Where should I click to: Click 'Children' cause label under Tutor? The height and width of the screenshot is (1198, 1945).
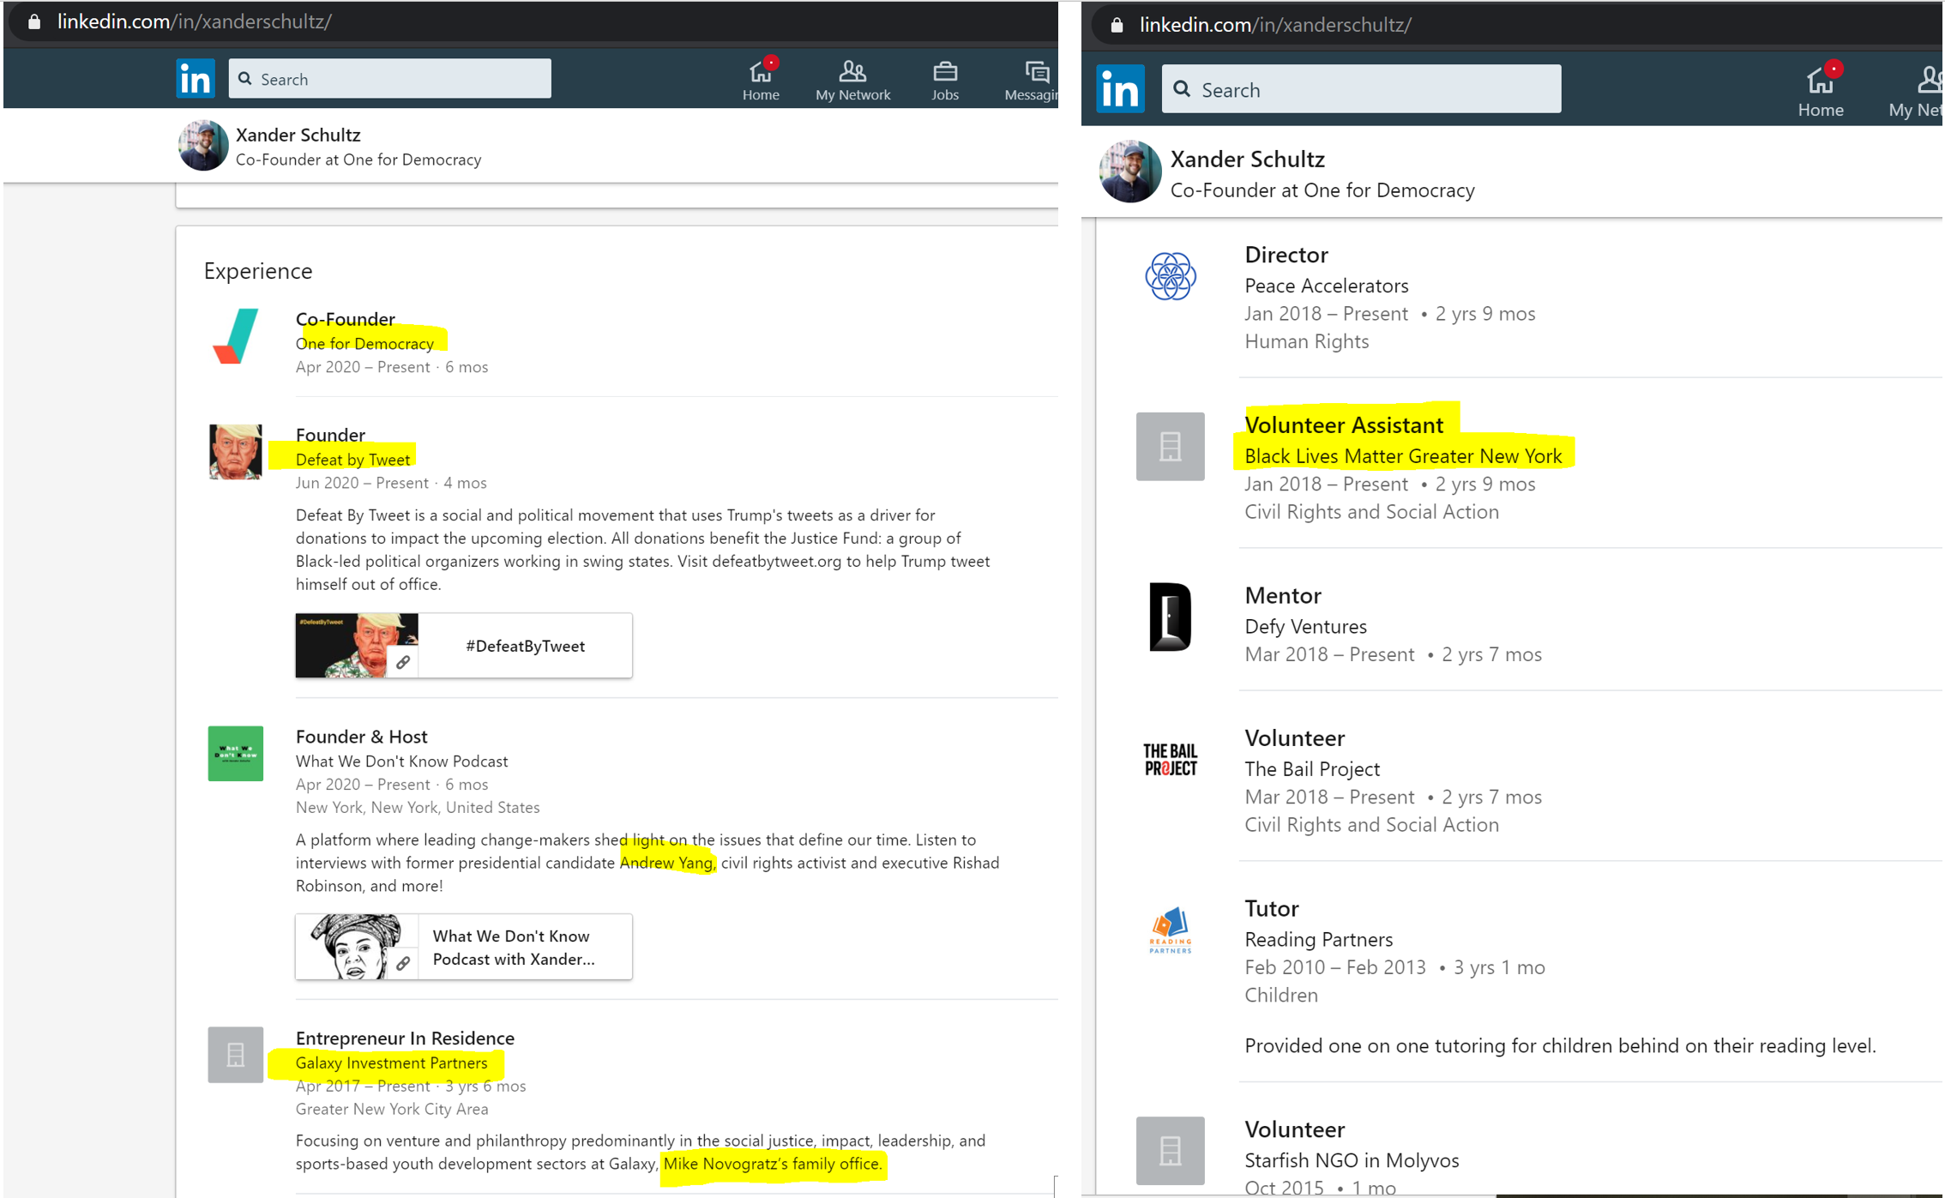point(1281,996)
